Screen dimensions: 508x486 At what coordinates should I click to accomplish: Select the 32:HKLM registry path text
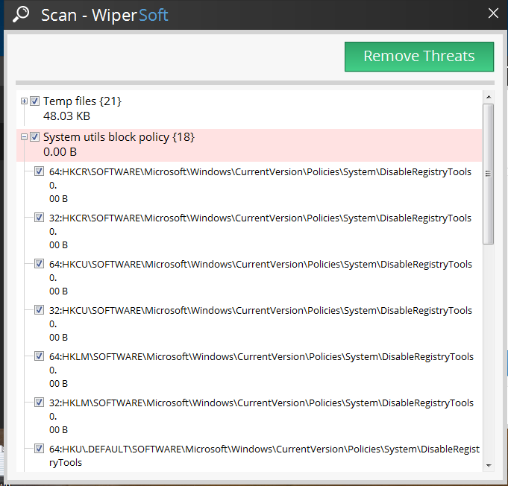click(261, 403)
